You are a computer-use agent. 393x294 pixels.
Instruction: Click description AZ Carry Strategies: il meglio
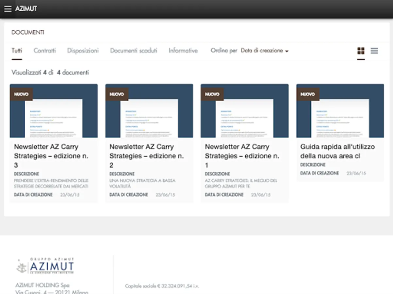click(241, 183)
